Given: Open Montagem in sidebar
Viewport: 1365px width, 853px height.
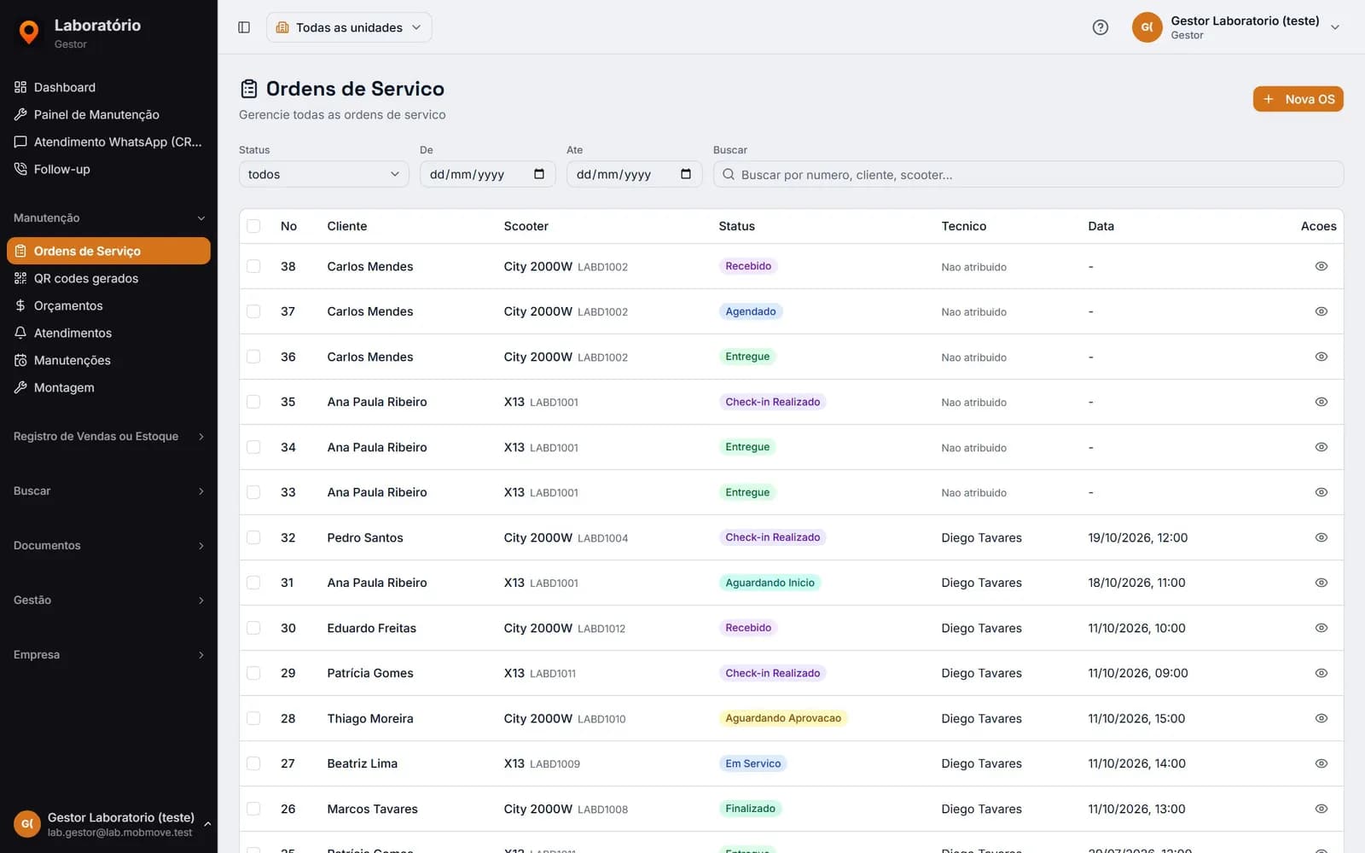Looking at the screenshot, I should 108,387.
